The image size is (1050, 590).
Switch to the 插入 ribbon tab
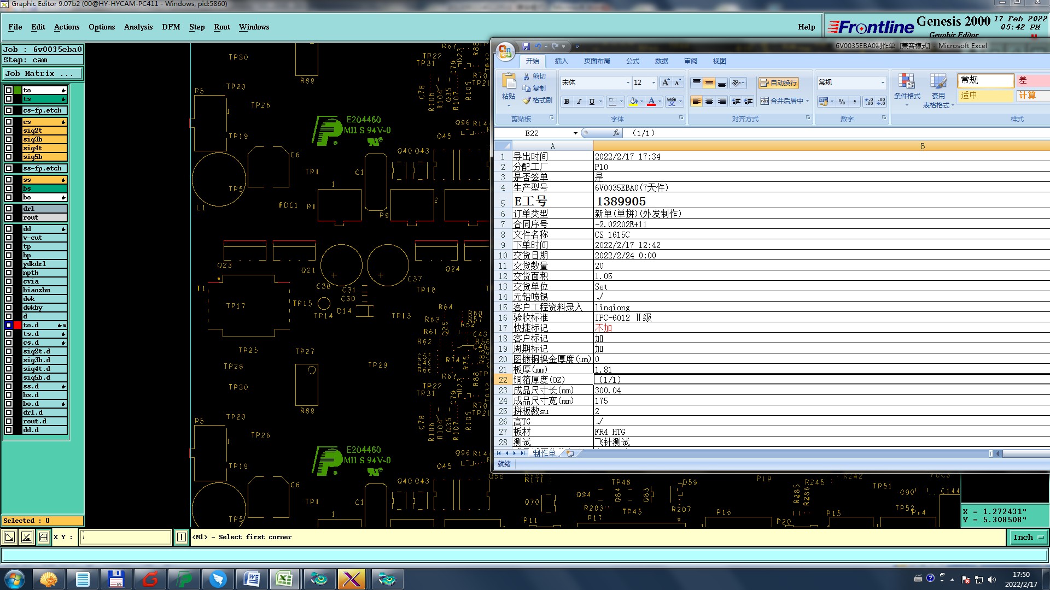561,61
